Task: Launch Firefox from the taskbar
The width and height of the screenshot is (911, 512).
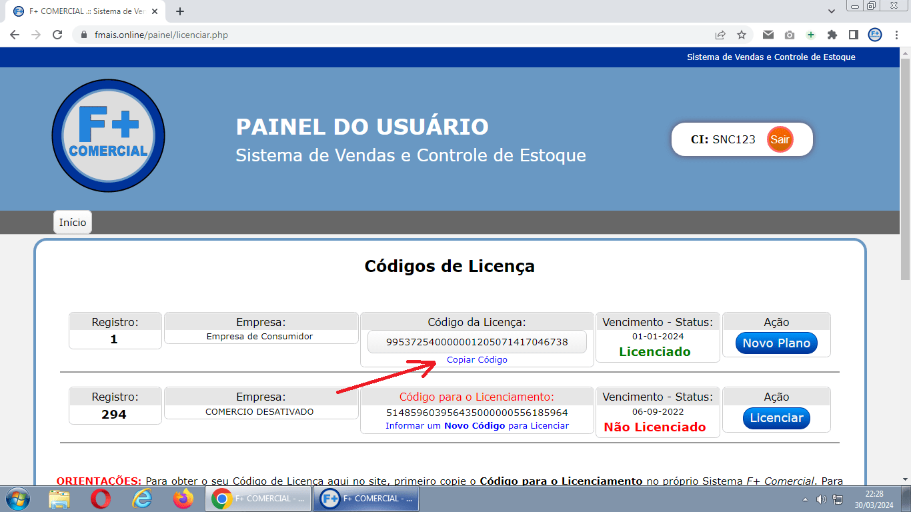Action: pos(183,499)
